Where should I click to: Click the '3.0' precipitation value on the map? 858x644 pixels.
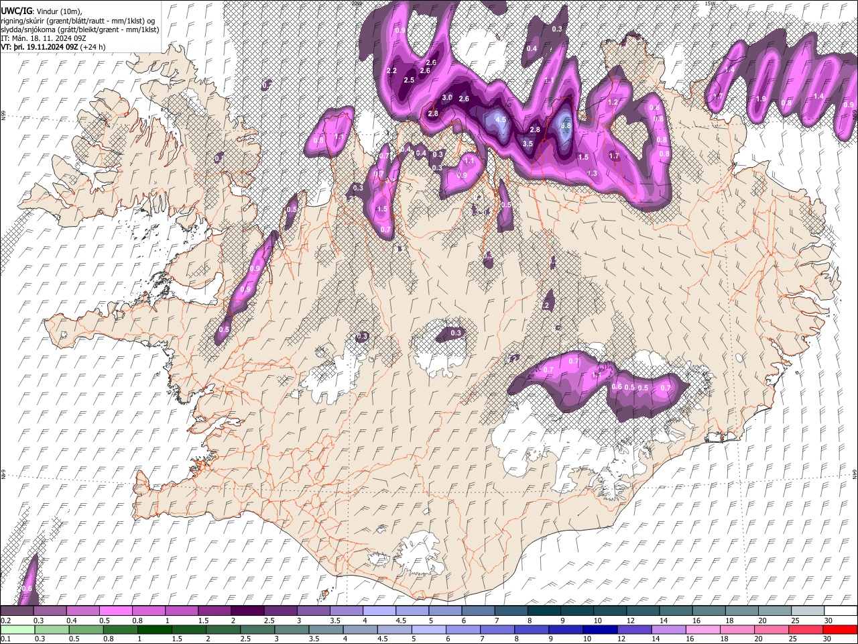point(447,97)
